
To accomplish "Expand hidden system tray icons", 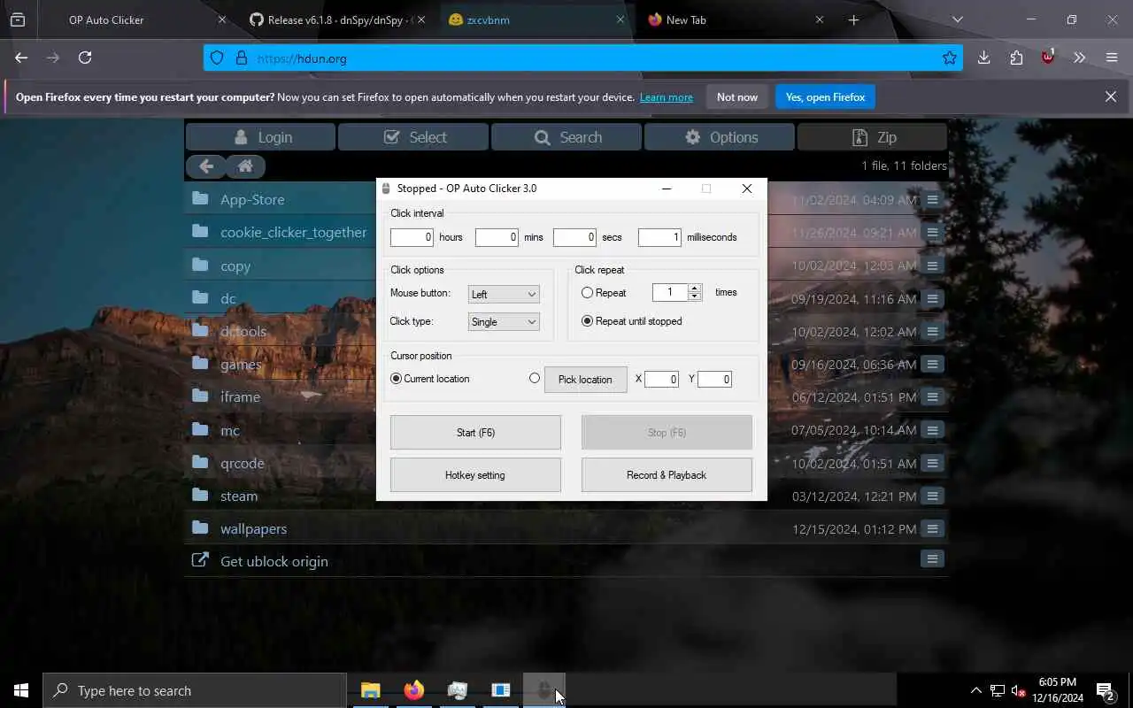I will 975,690.
